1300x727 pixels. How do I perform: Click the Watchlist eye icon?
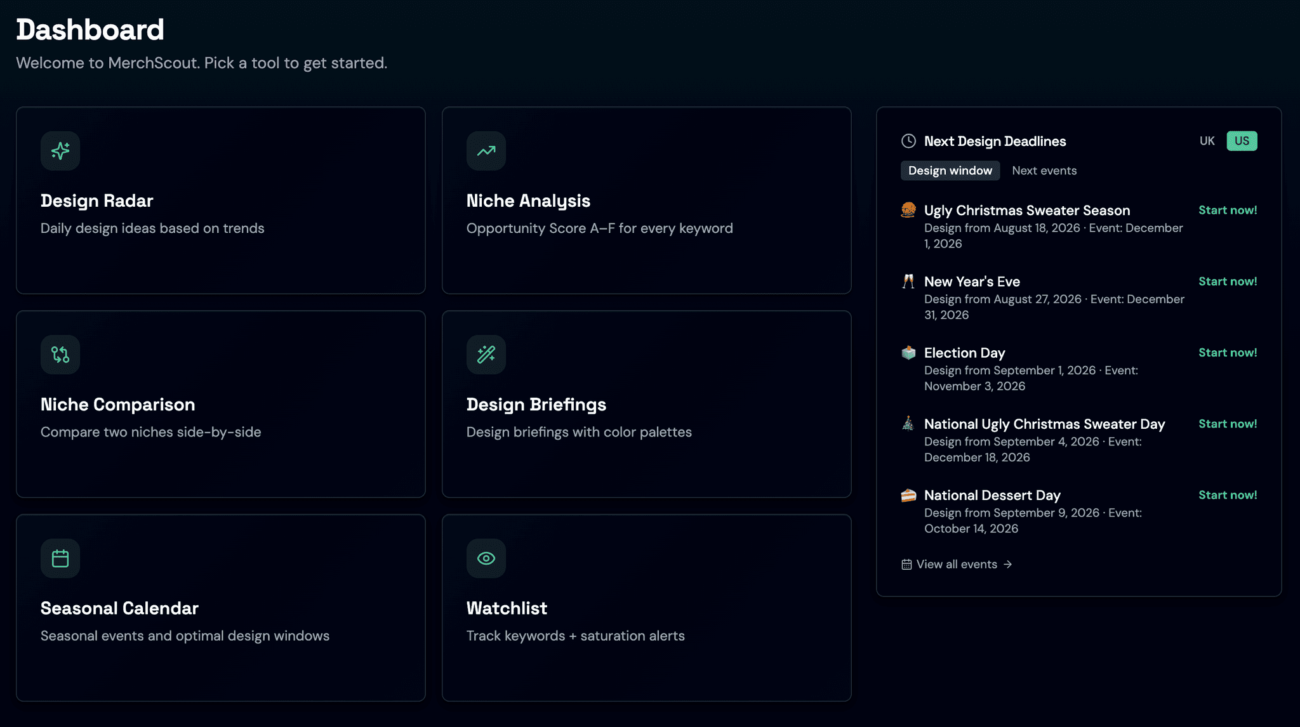486,558
